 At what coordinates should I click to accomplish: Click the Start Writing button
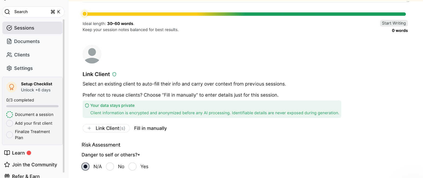[394, 23]
